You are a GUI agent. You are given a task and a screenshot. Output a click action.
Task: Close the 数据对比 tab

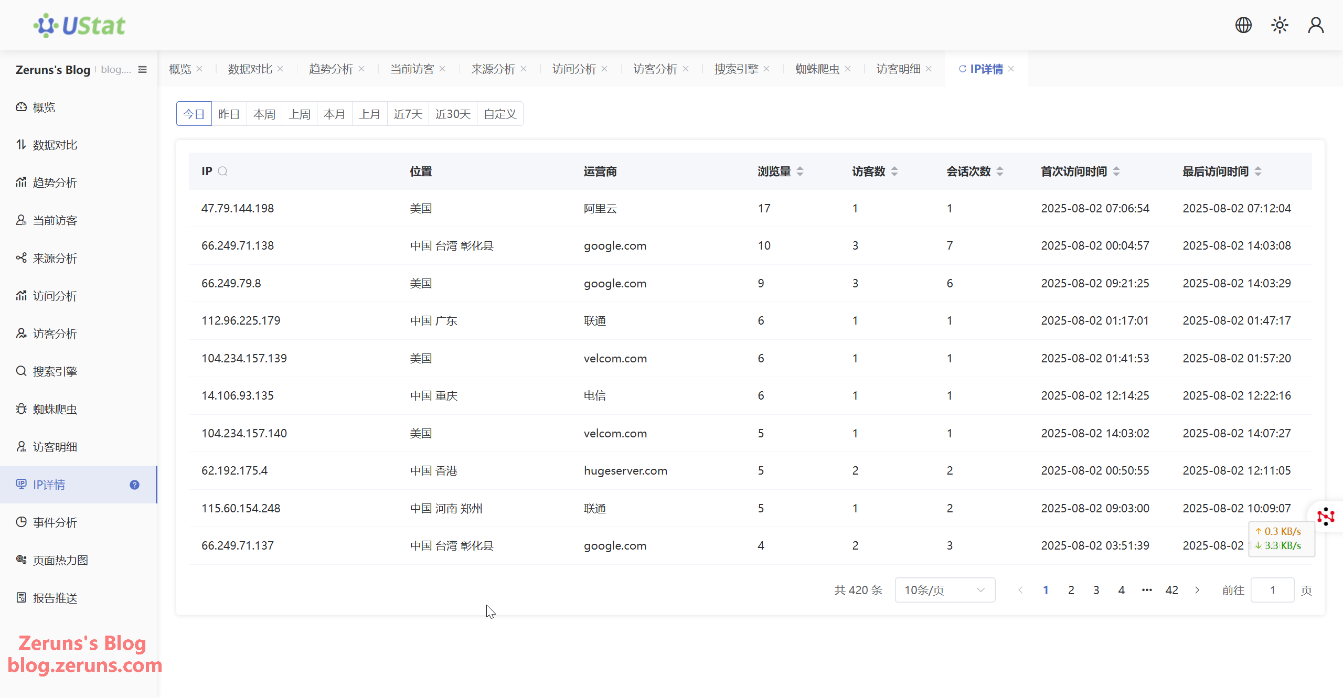(280, 69)
